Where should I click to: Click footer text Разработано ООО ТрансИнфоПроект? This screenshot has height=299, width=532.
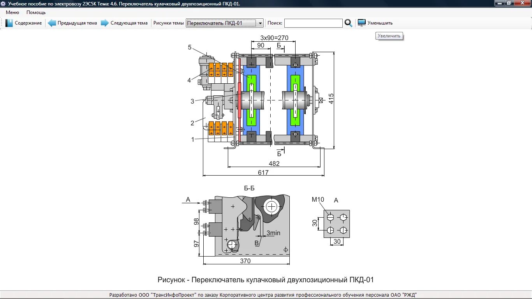(263, 295)
